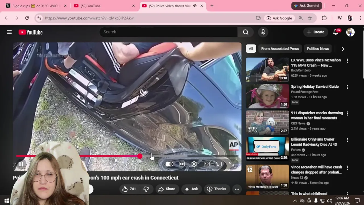Open options for Billionaire OnlyFans Owner video
This screenshot has height=205, width=364.
tap(347, 140)
